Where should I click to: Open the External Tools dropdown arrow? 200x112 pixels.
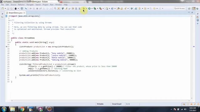(103, 8)
